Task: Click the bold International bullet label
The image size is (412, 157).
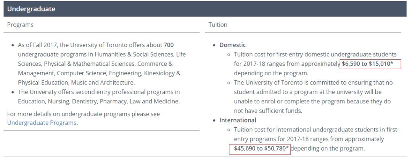Action: (238, 120)
